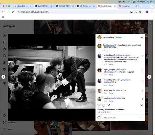Open macOS Spotlight search
The width and height of the screenshot is (155, 135).
[x=129, y=2]
